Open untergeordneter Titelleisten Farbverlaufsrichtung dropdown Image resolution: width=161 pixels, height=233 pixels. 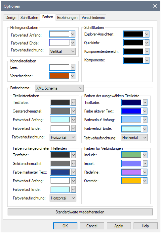[63, 198]
